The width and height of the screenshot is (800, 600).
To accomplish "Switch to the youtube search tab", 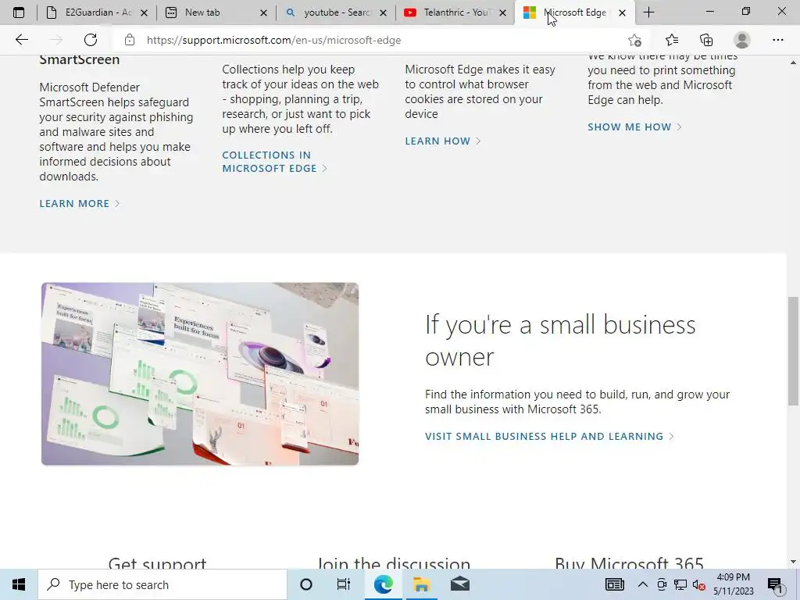I will click(x=336, y=12).
